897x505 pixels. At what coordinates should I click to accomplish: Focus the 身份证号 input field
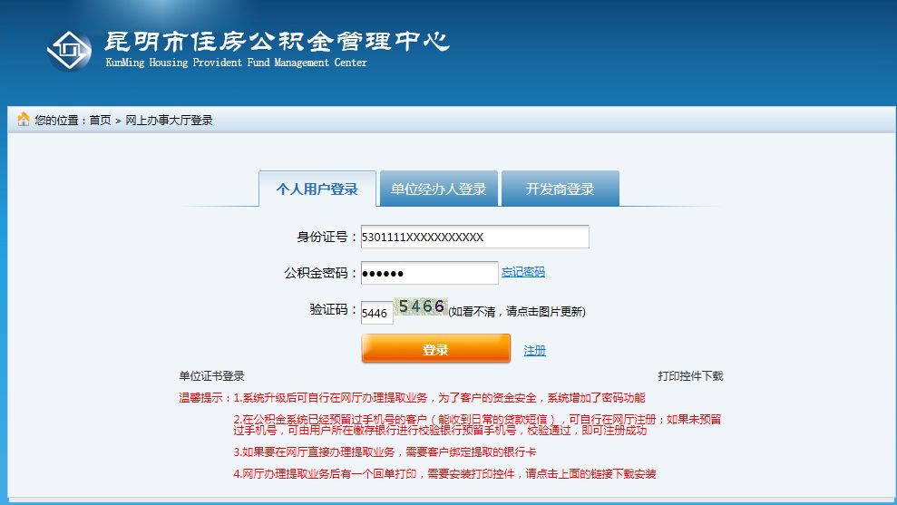pos(475,237)
